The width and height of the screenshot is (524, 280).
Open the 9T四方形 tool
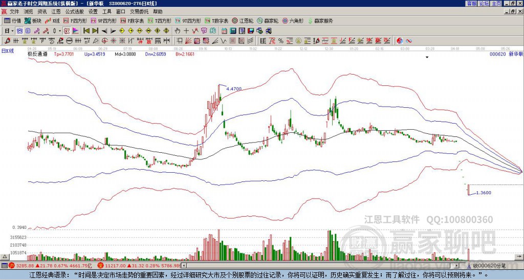[188, 20]
